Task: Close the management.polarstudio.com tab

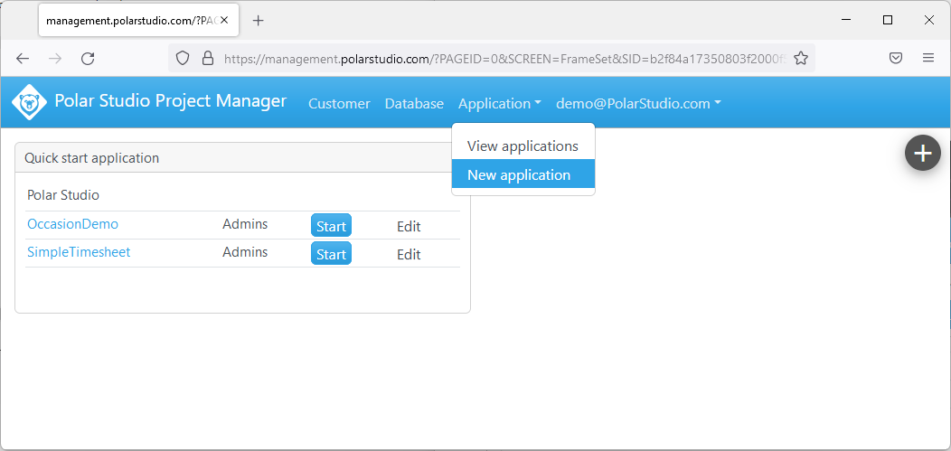Action: pos(224,20)
